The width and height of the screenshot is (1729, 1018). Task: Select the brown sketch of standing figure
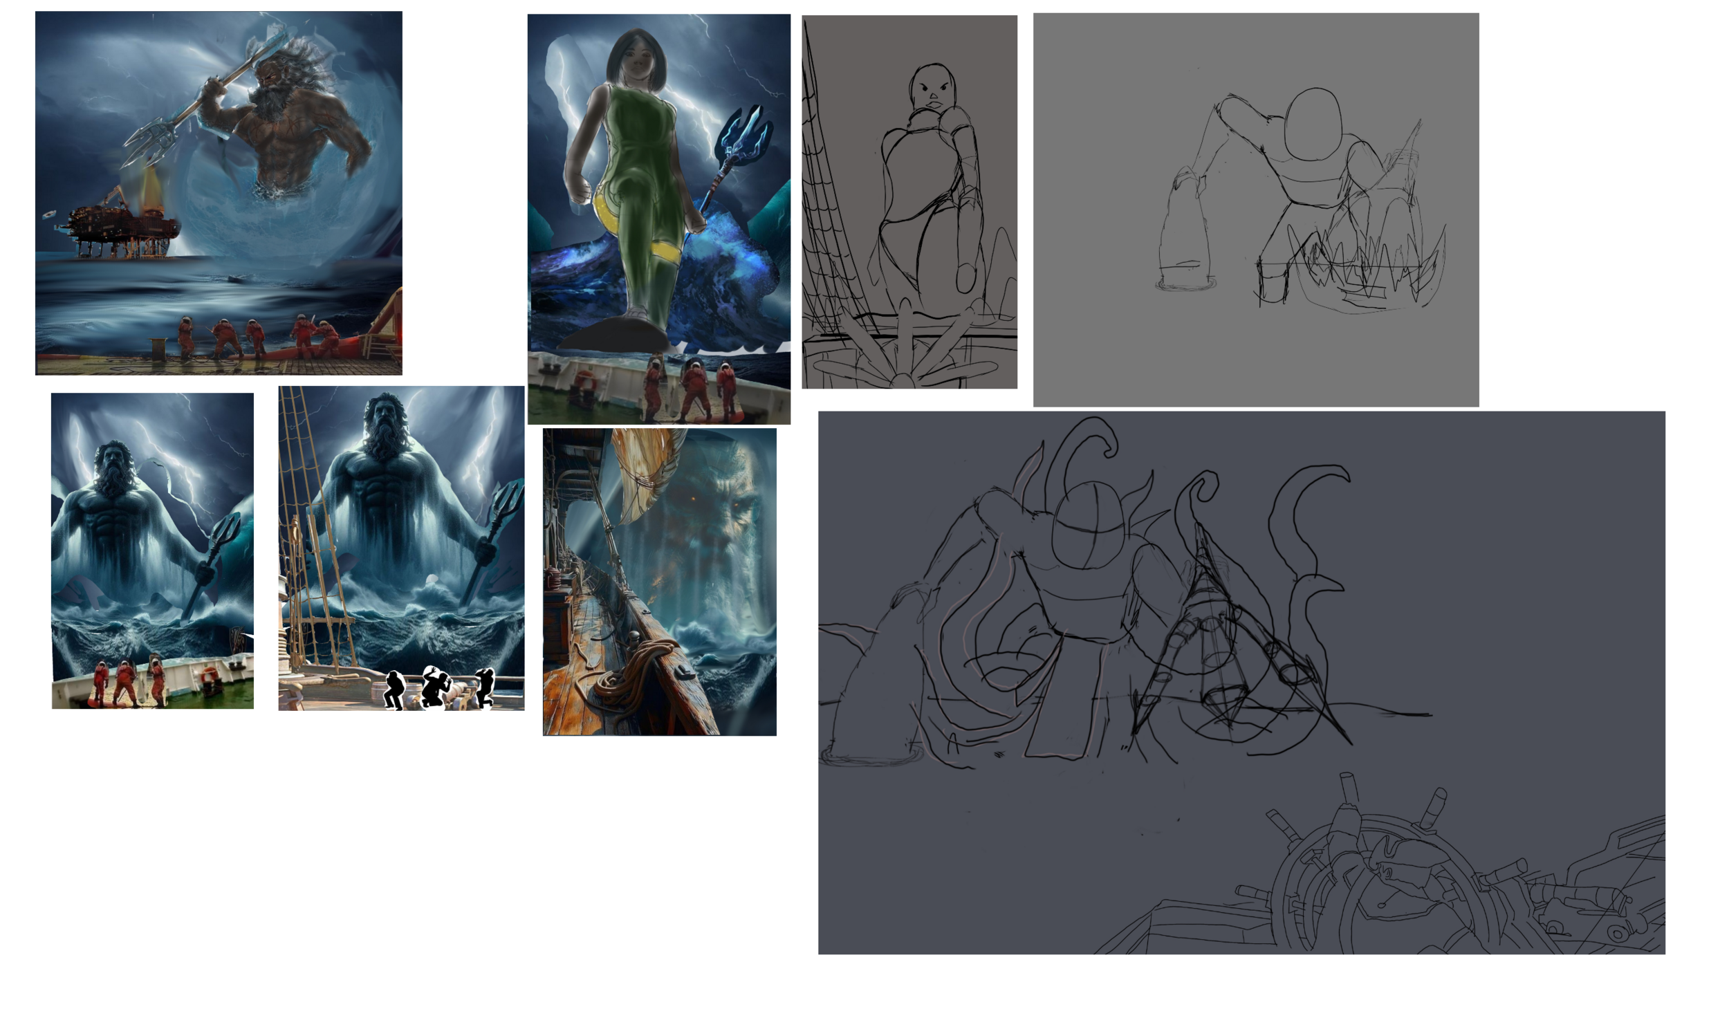point(908,201)
